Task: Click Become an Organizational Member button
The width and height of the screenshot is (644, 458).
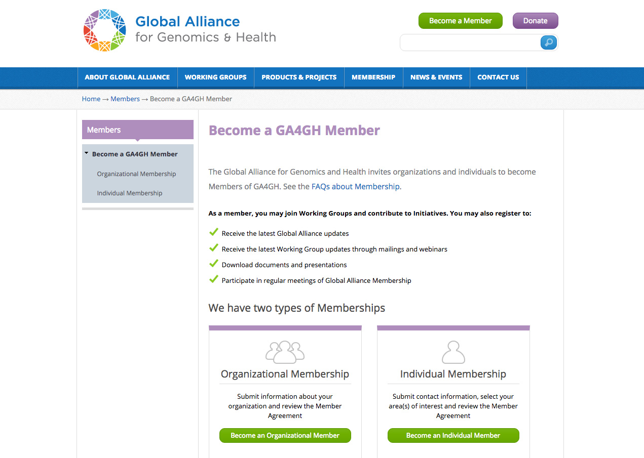Action: point(285,435)
